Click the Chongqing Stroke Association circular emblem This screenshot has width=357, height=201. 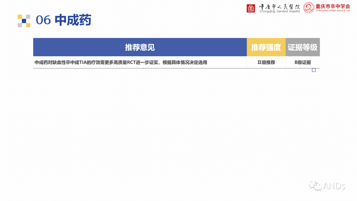pos(309,8)
